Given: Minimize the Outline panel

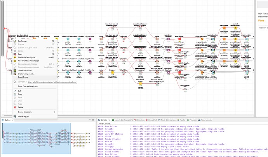Looking at the screenshot, I should tap(90, 120).
